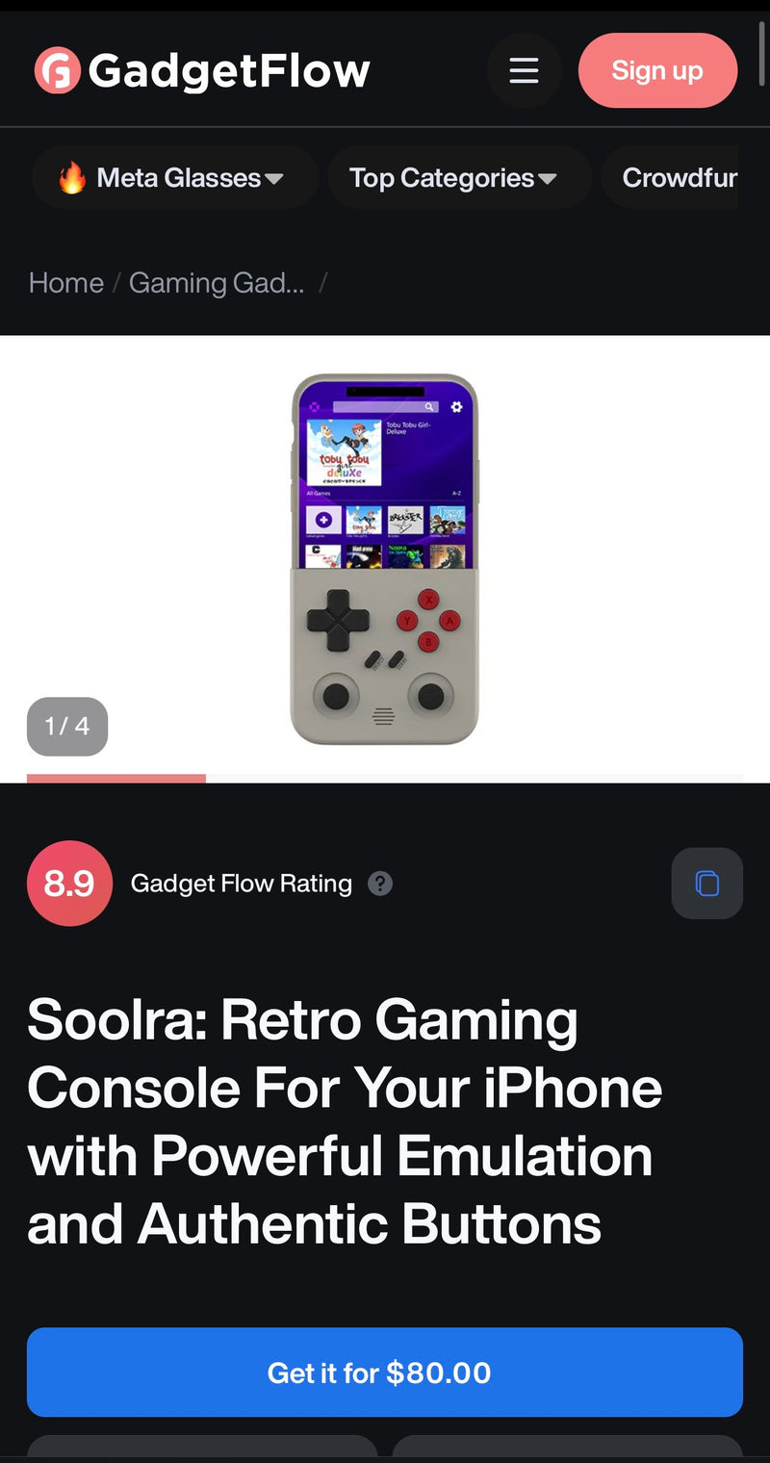Click the image gallery progress bar
This screenshot has height=1463, width=770.
point(385,778)
